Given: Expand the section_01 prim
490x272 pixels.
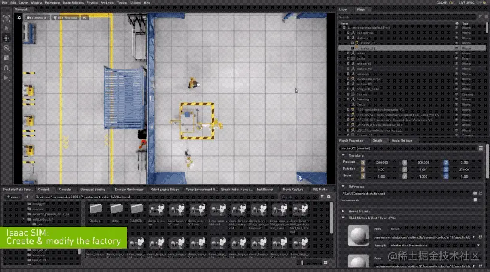Looking at the screenshot, I should 348,64.
